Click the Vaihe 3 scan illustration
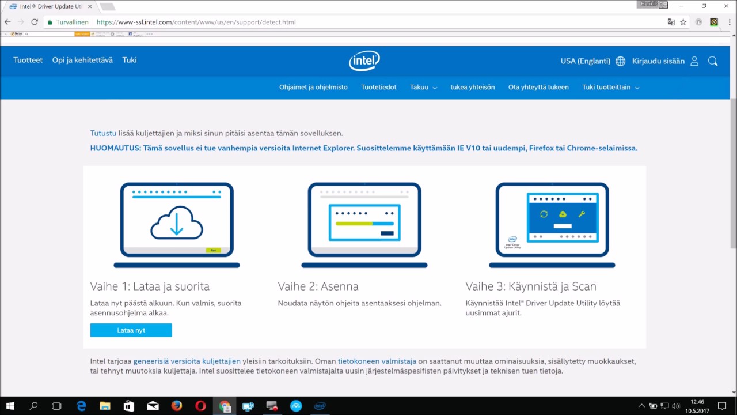The height and width of the screenshot is (415, 737). click(x=552, y=225)
